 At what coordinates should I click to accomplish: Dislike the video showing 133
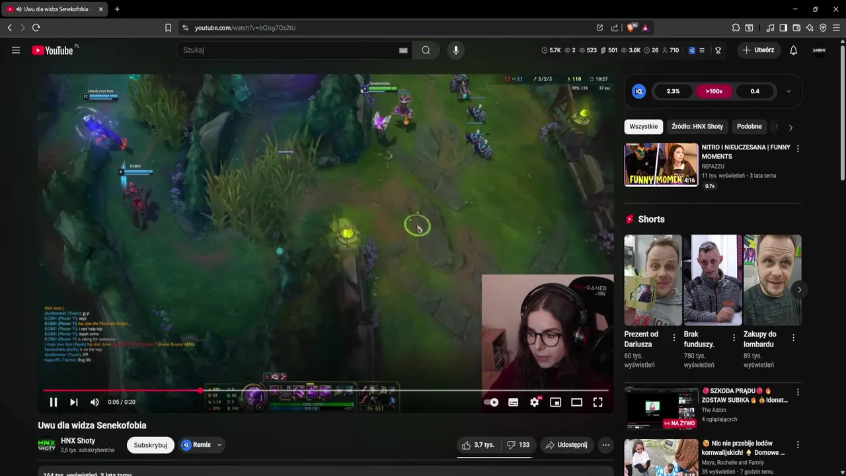(518, 445)
